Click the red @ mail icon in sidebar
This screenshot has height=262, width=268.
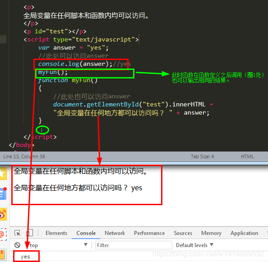(3, 234)
